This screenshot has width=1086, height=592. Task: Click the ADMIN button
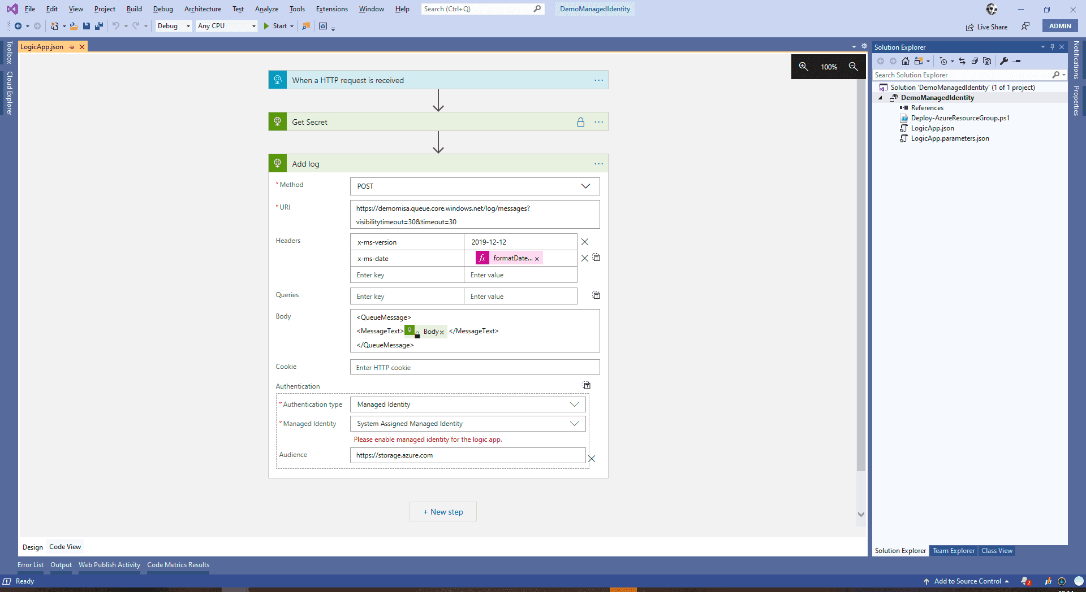click(1060, 26)
